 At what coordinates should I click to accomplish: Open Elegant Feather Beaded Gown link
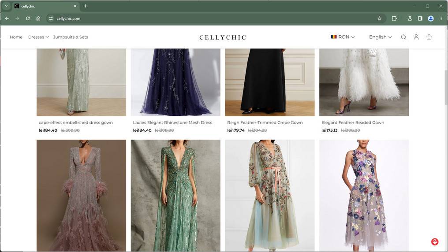(353, 122)
